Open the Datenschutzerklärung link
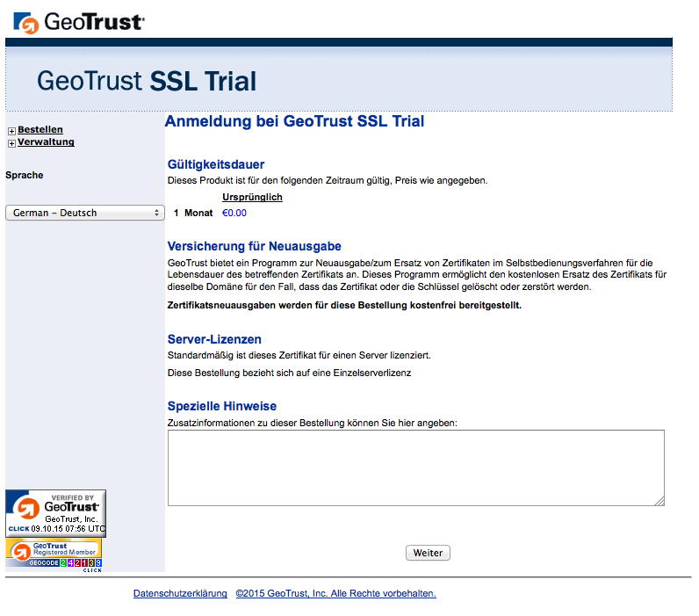699x616 pixels. tap(180, 594)
